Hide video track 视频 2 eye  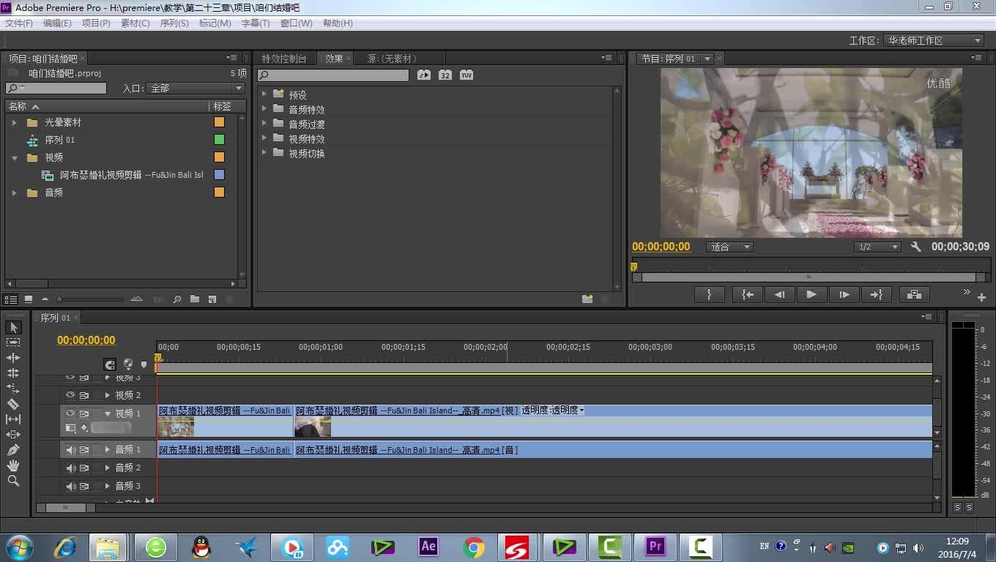[x=71, y=395]
